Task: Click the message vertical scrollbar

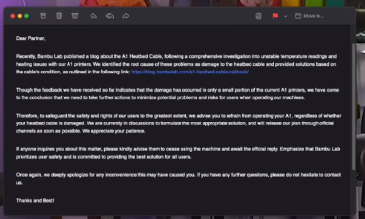Action: pyautogui.click(x=354, y=106)
